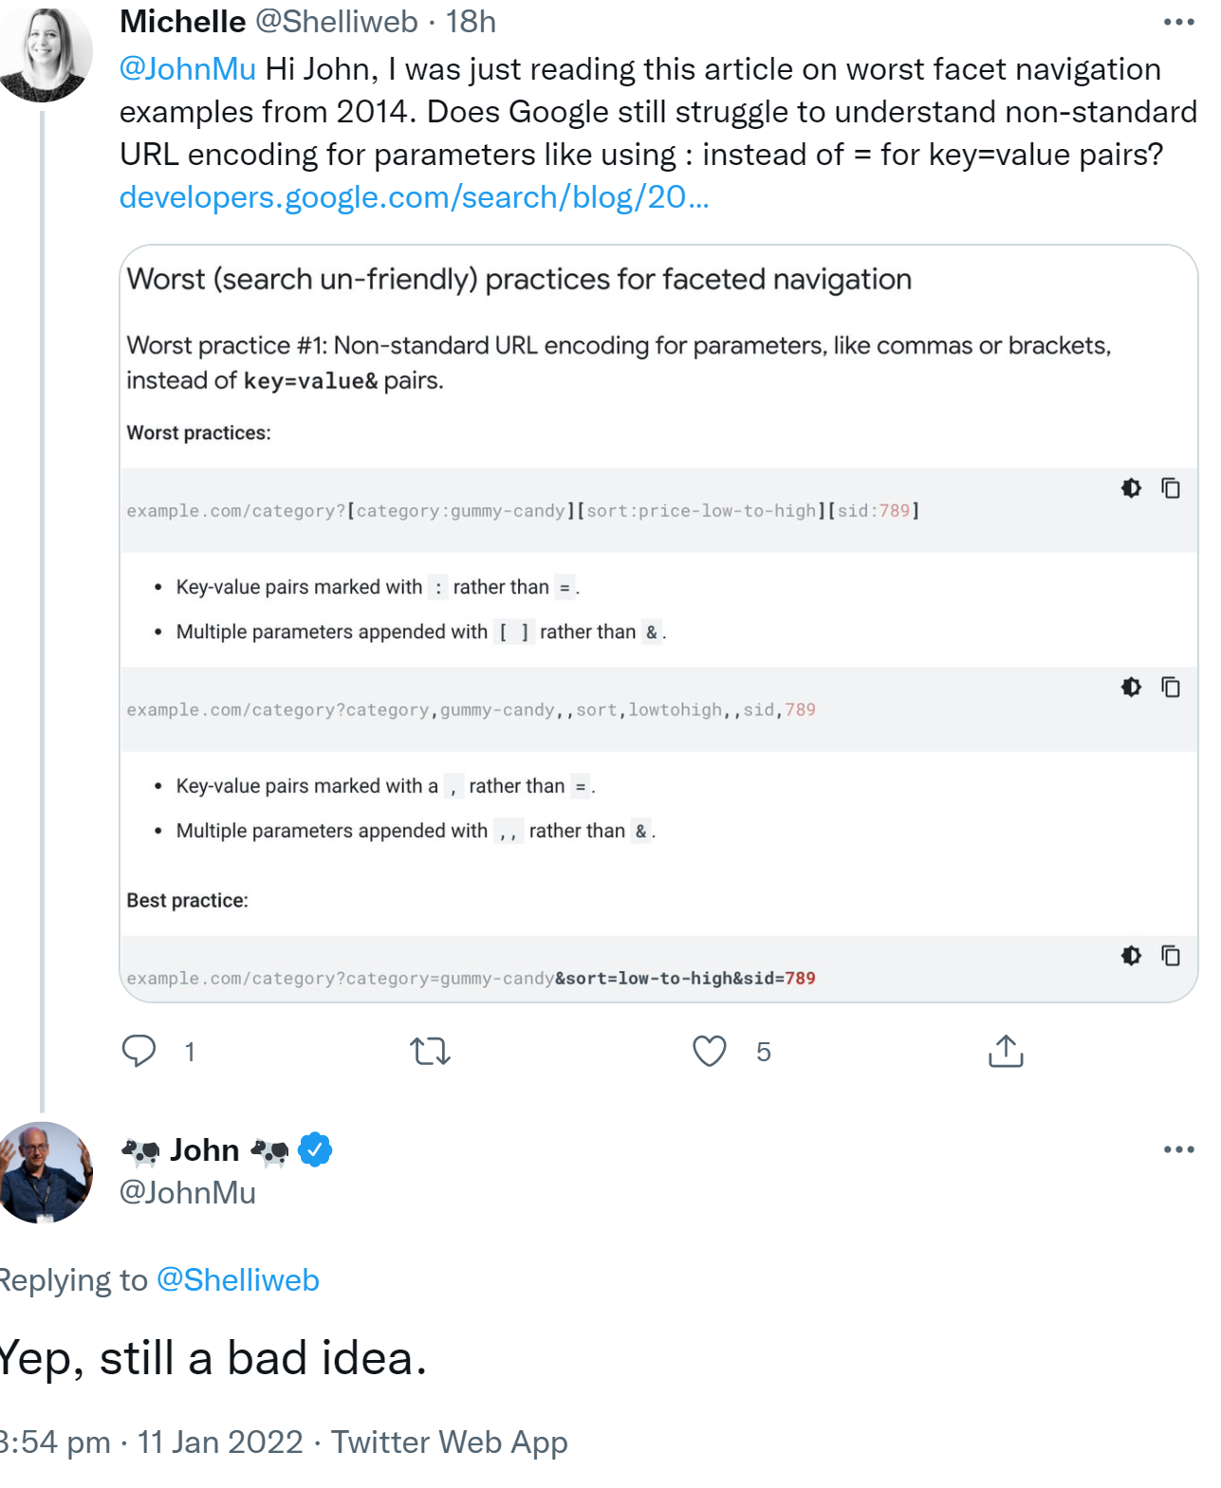The image size is (1221, 1488).
Task: View the like count of 5
Action: [762, 1051]
